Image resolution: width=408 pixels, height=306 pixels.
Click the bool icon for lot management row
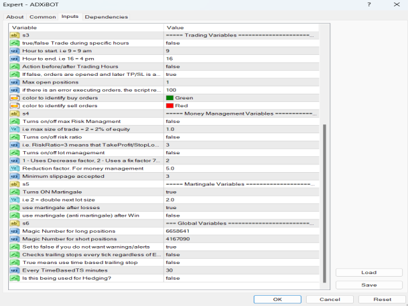tap(15, 153)
